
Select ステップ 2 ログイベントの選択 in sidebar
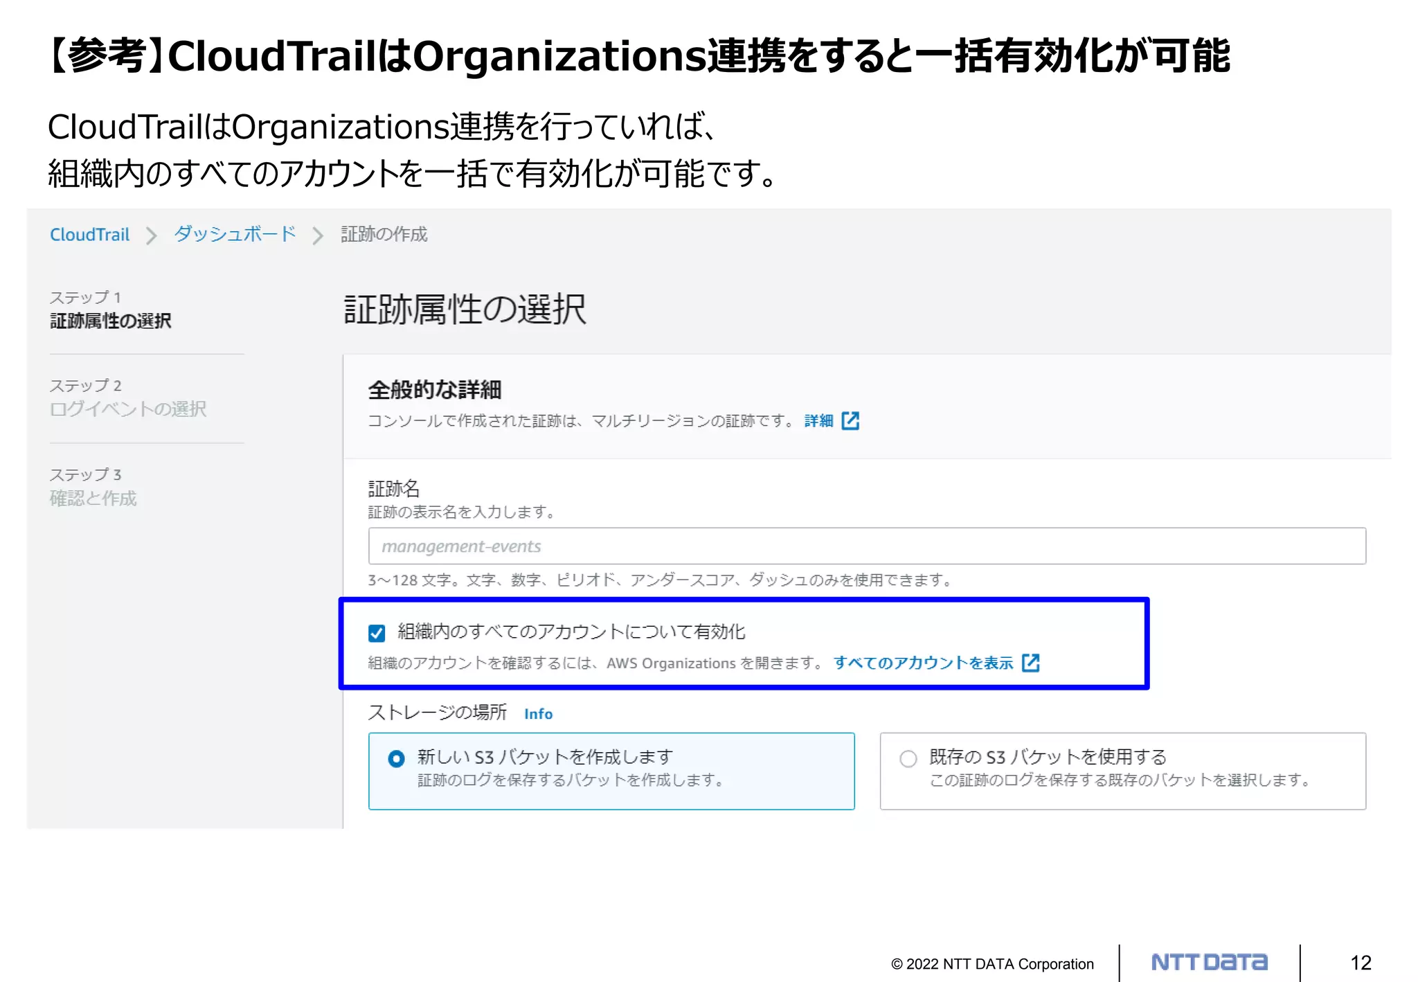(x=128, y=398)
